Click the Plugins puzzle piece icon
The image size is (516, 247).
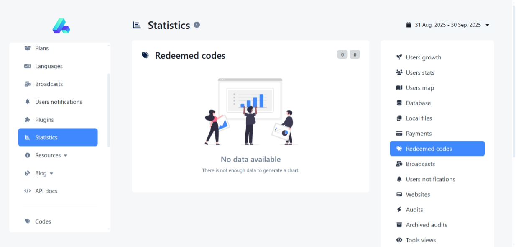coord(28,120)
